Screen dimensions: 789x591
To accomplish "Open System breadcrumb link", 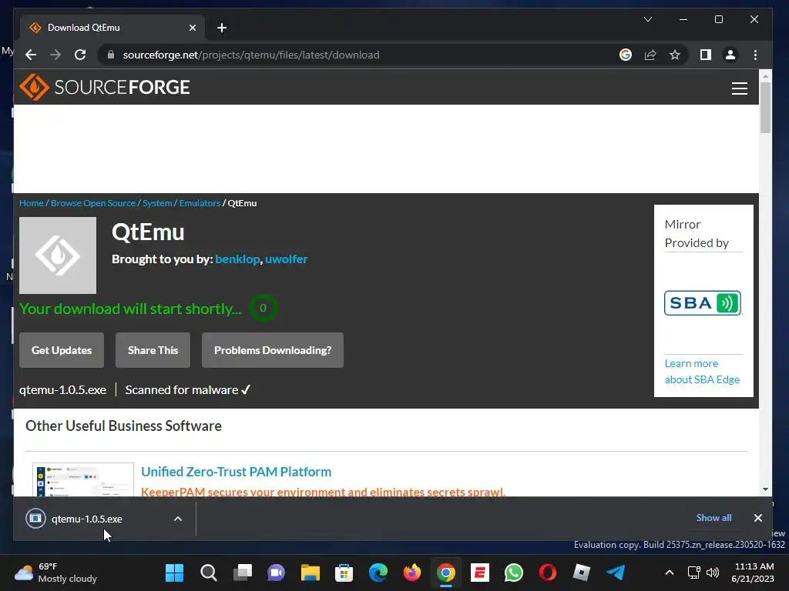I will point(157,203).
